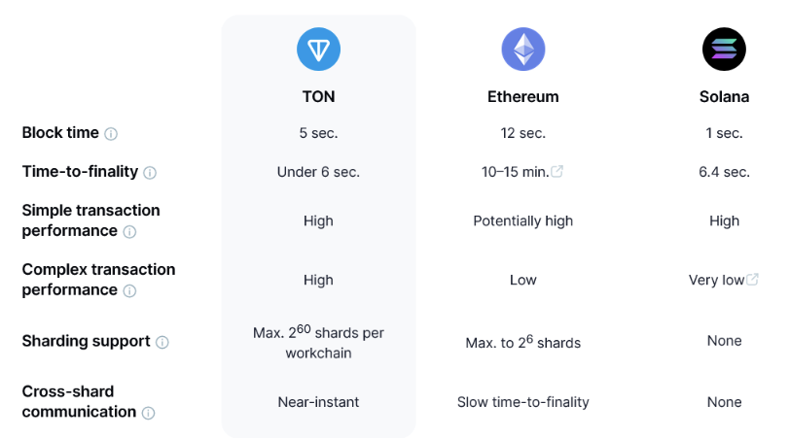
Task: Click info icon for Simple transaction performance
Action: click(x=129, y=232)
